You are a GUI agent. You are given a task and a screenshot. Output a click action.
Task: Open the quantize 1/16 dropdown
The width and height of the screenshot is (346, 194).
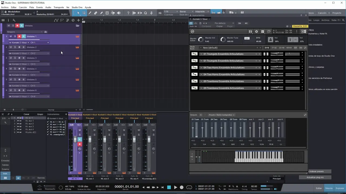point(171,12)
